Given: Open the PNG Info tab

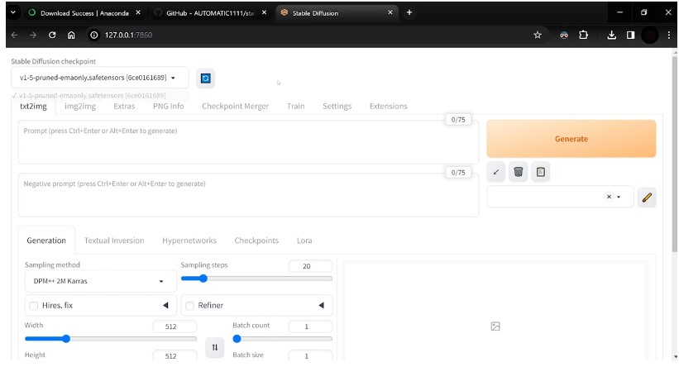Looking at the screenshot, I should (169, 106).
